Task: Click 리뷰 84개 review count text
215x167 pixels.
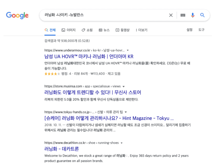Action: click(x=81, y=74)
